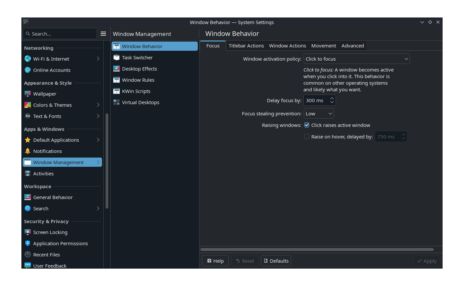Enable Raise on hover checkbox

click(307, 137)
